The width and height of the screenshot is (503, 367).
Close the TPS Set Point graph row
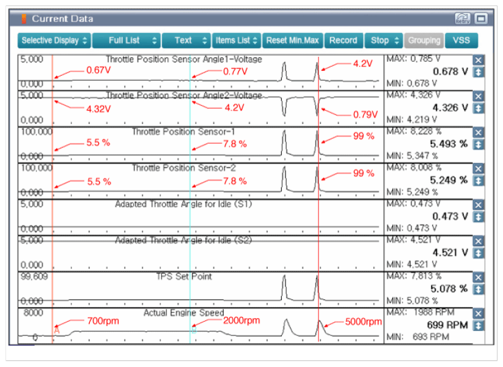479,277
